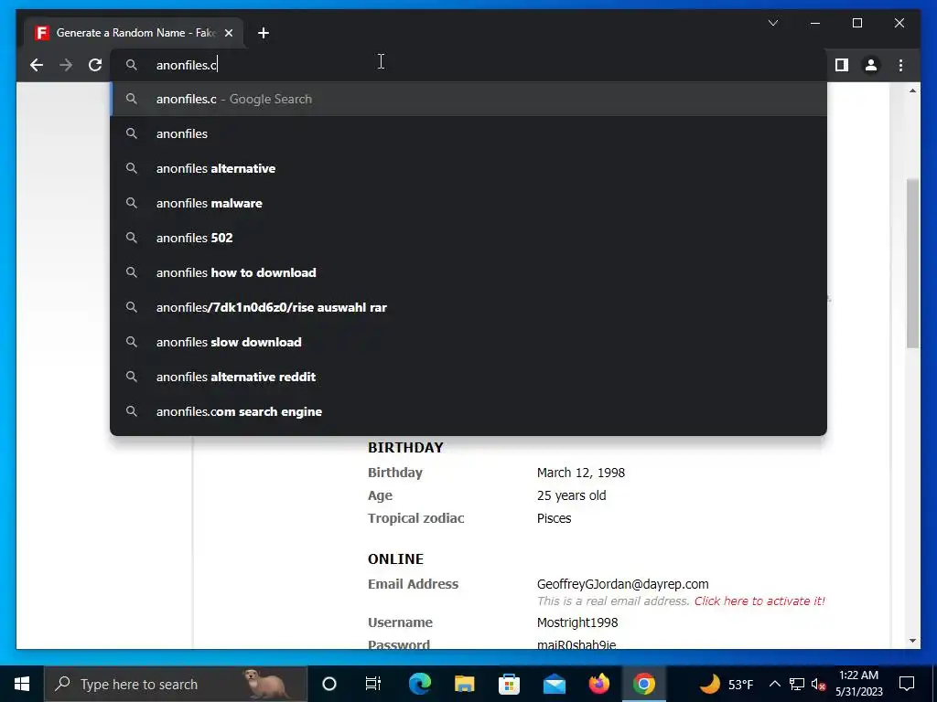Click the 'Email Address' label
The width and height of the screenshot is (937, 702).
point(413,584)
